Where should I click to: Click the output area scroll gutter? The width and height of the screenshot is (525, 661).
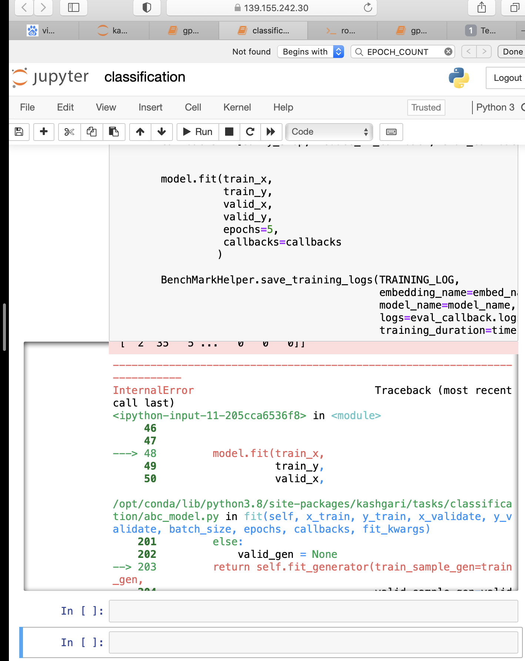click(x=66, y=466)
